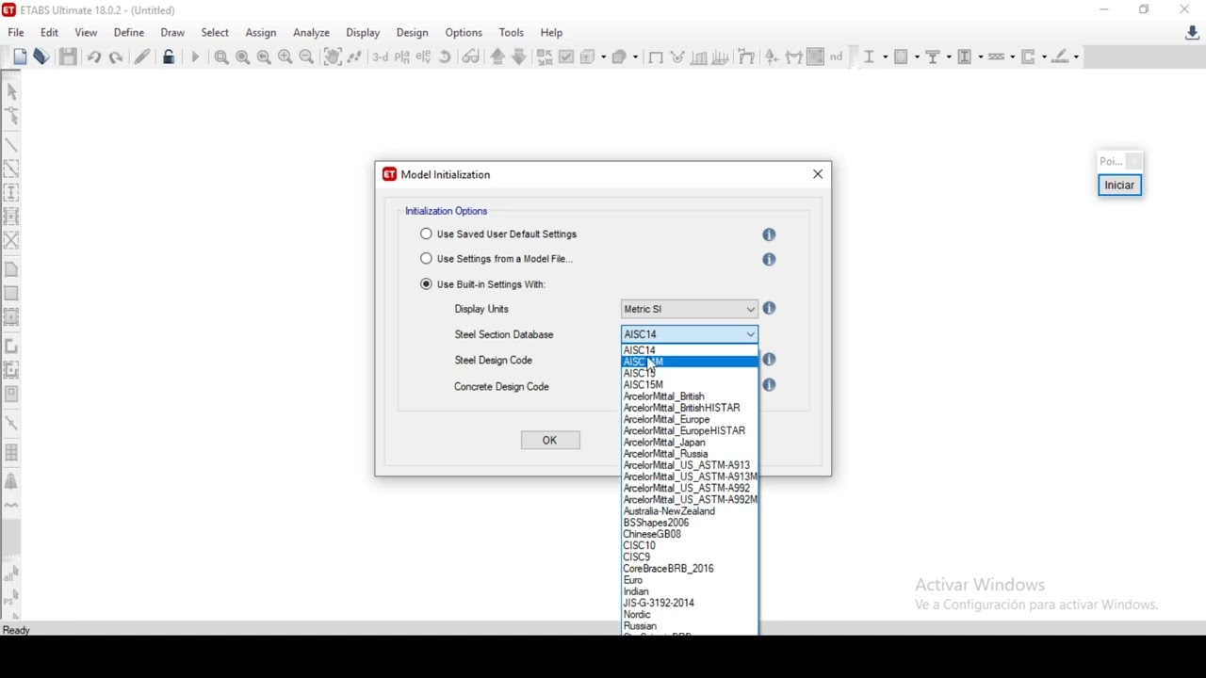
Task: Choose JIS-G-3192-2014 from the list
Action: pos(690,603)
